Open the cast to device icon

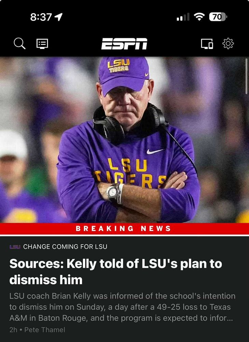click(207, 44)
